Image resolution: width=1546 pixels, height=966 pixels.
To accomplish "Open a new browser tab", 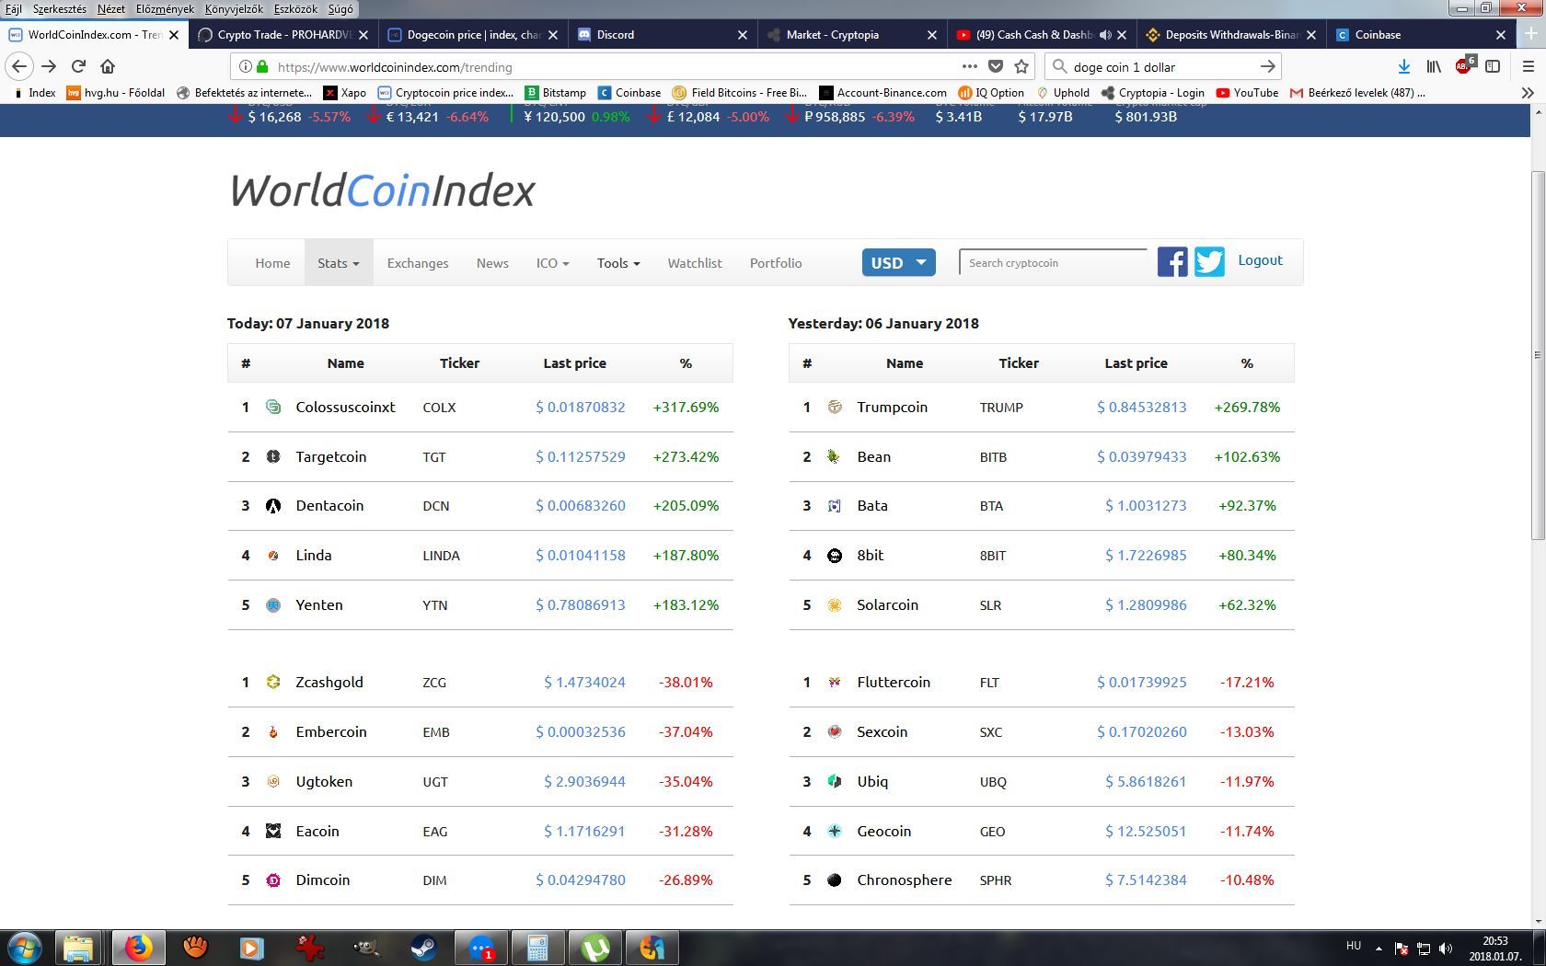I will point(1531,34).
